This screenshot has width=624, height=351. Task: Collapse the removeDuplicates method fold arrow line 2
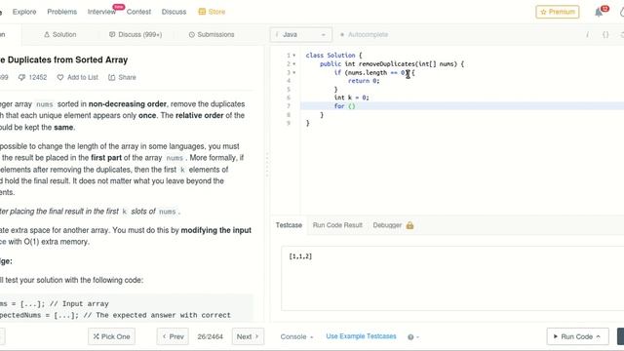click(x=294, y=63)
